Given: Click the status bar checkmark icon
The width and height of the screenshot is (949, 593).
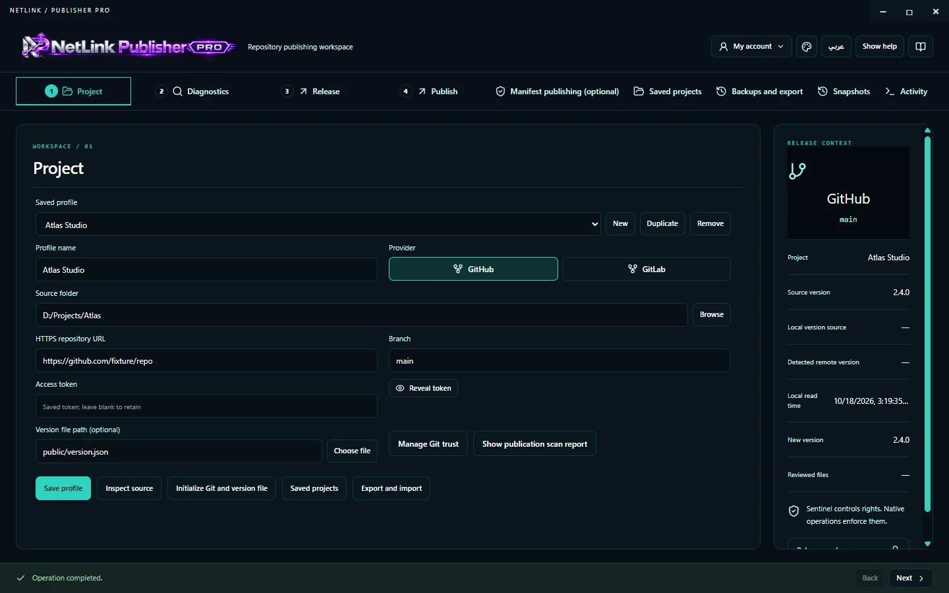Looking at the screenshot, I should click(20, 578).
